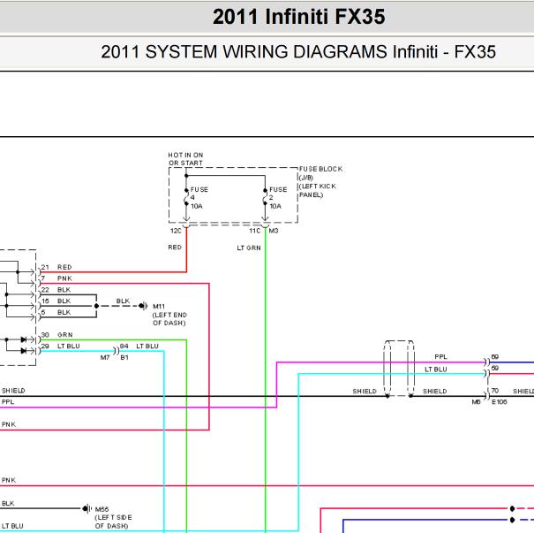Click pin "69" on the LT BLU wire
This screenshot has height=533, width=534.
point(495,368)
